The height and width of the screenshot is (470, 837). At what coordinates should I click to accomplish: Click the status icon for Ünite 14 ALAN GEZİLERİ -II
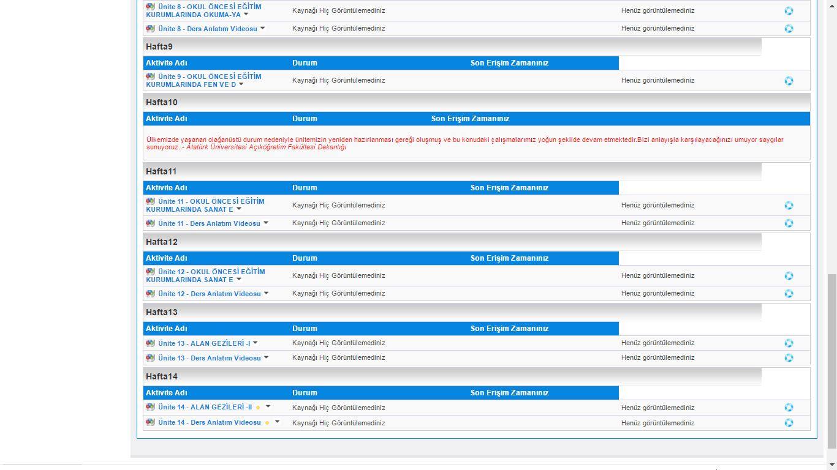[789, 408]
